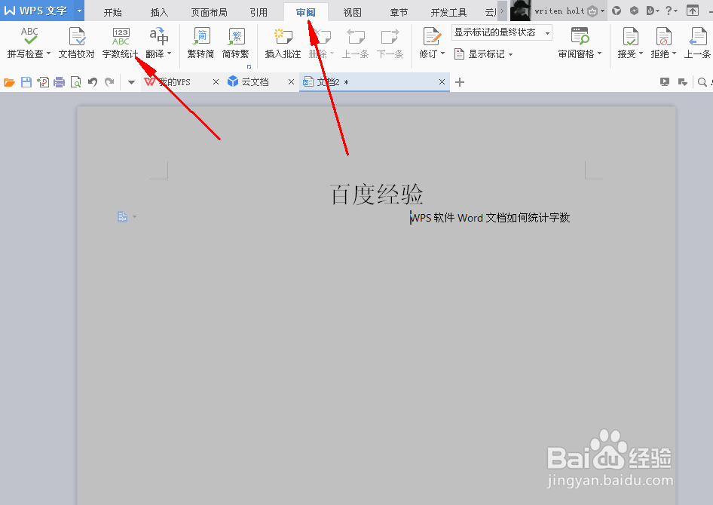Viewport: 713px width, 505px height.
Task: Click the open folder icon in quick toolbar
Action: [x=9, y=82]
